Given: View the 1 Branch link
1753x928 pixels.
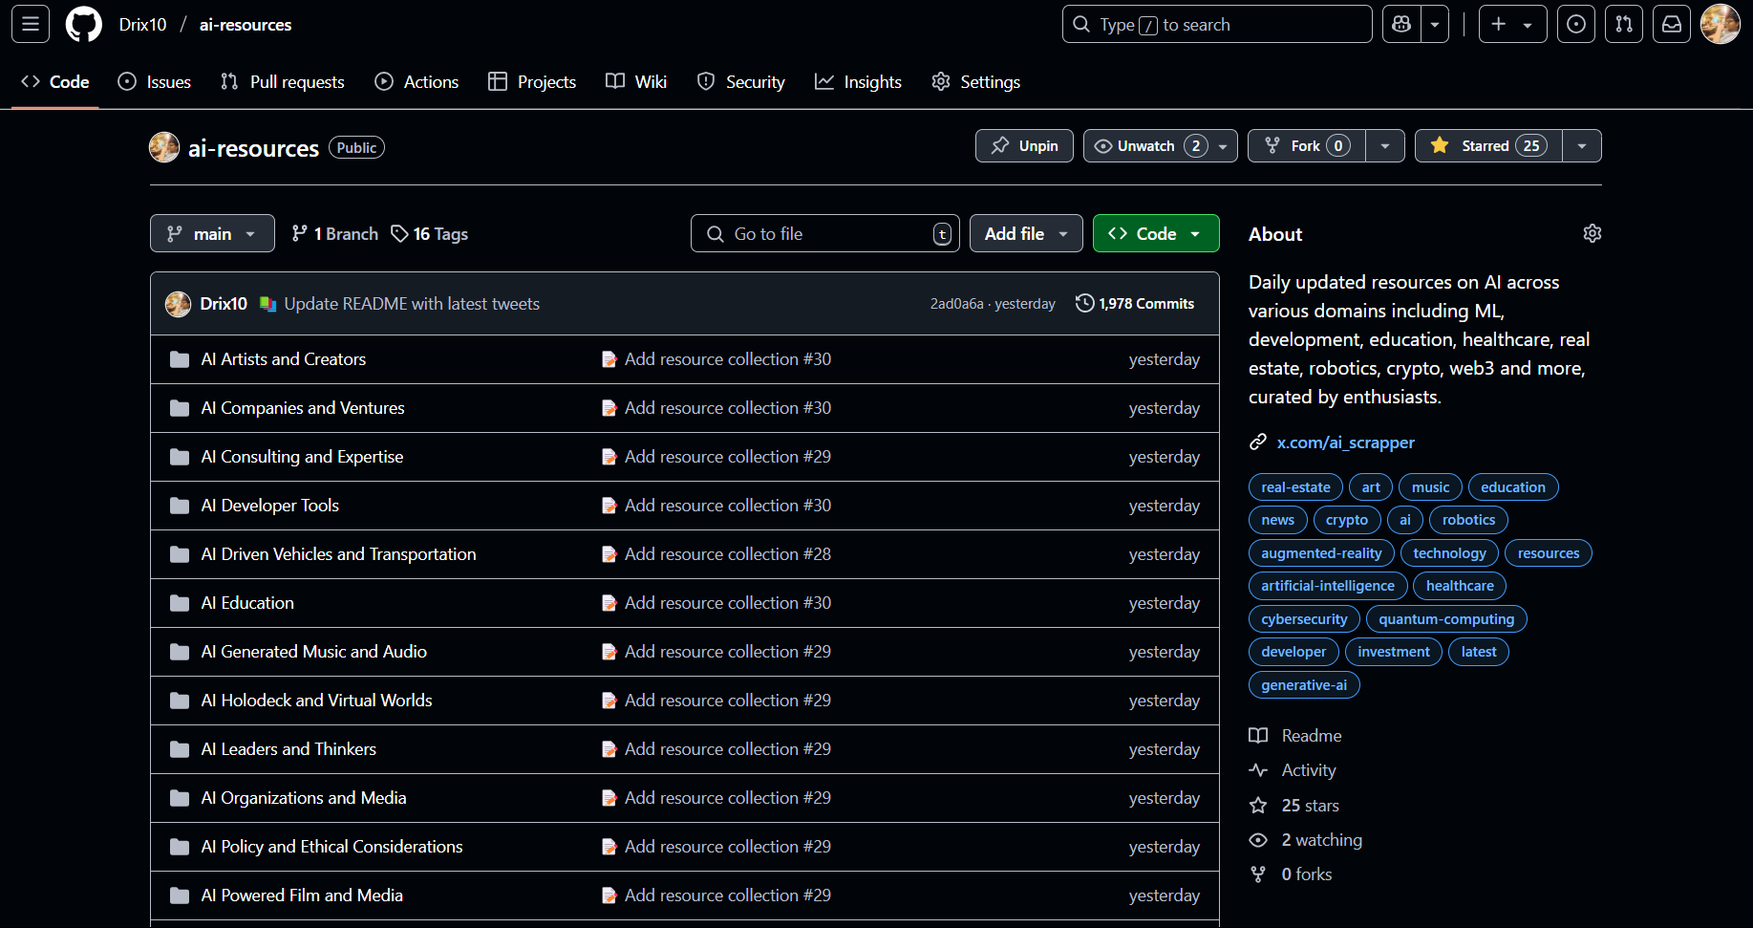Looking at the screenshot, I should [334, 233].
